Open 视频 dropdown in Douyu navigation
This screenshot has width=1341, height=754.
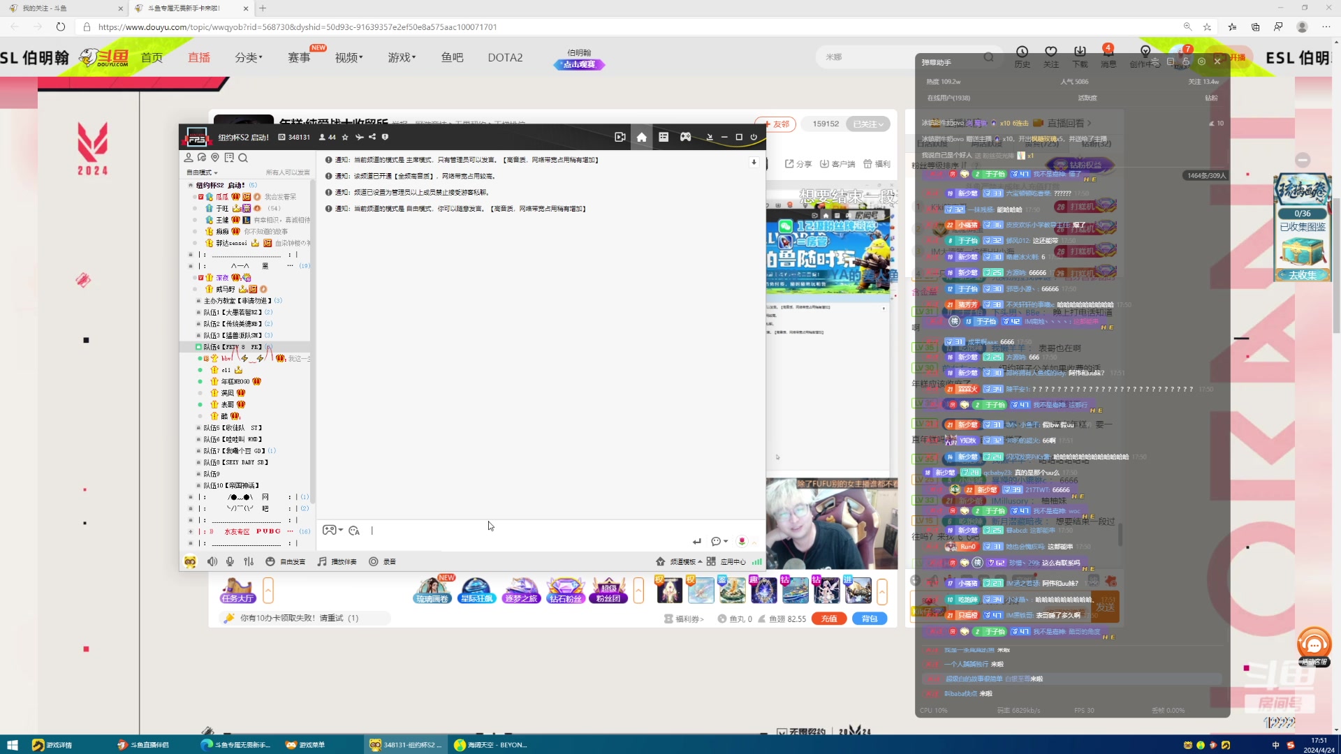[349, 57]
